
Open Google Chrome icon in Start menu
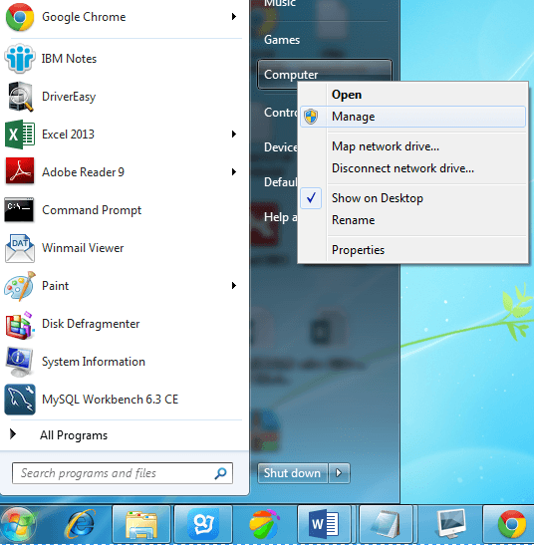(20, 17)
